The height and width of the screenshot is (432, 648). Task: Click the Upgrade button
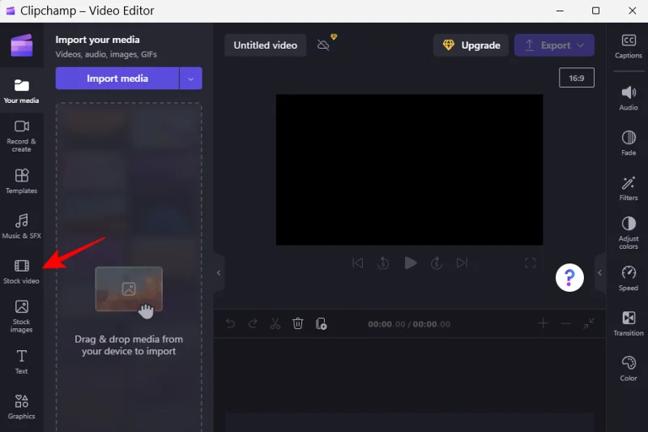471,45
